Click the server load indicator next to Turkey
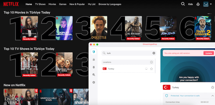Viewport: 215px width, 105px height. [146, 69]
